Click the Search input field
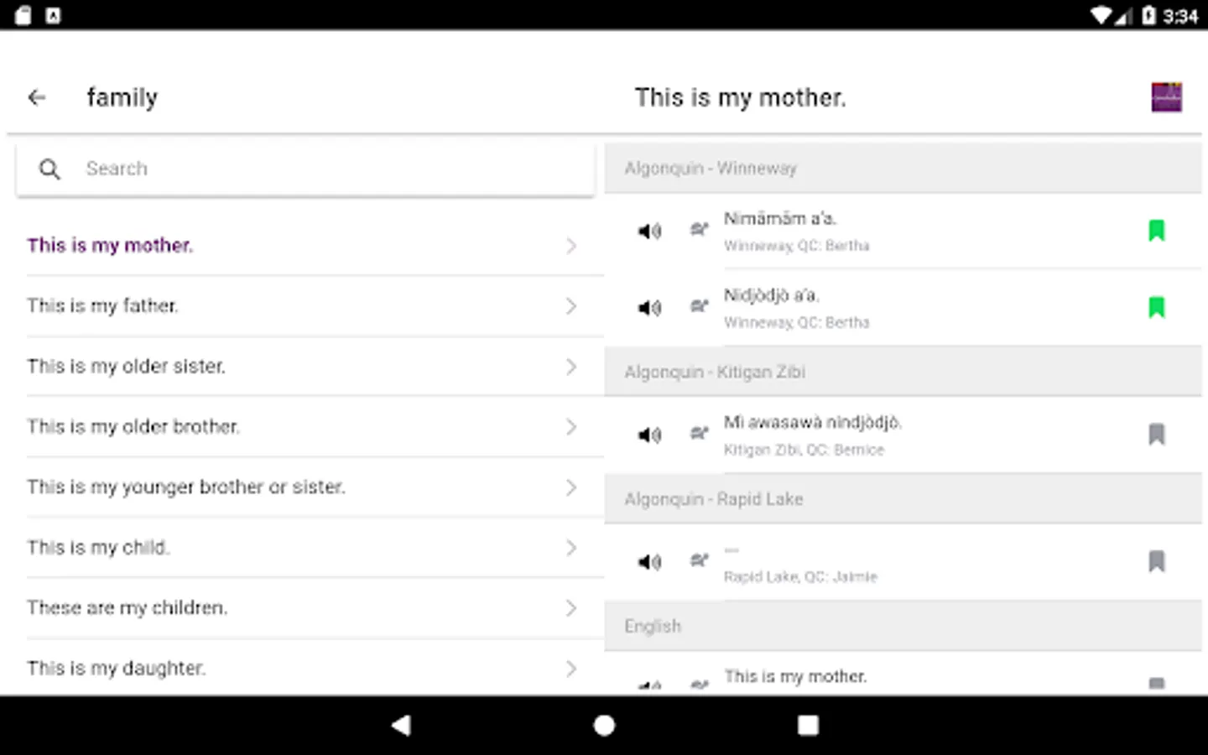This screenshot has width=1208, height=755. [336, 169]
